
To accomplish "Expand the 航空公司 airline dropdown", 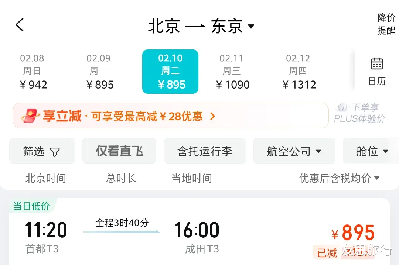I will [x=294, y=151].
